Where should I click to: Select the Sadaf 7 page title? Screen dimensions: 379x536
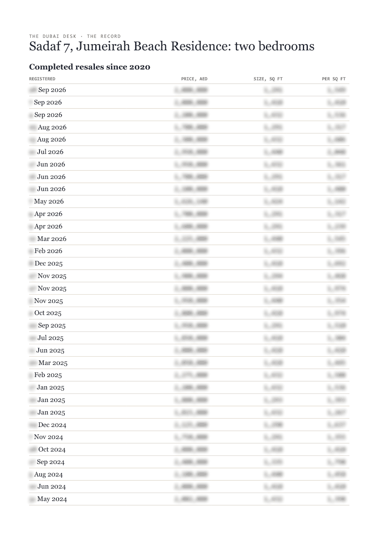[172, 46]
